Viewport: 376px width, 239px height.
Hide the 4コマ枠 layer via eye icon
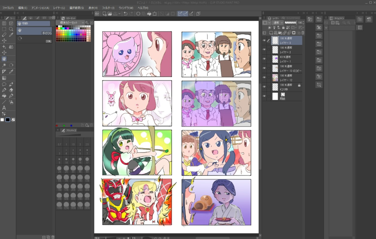pos(264,87)
